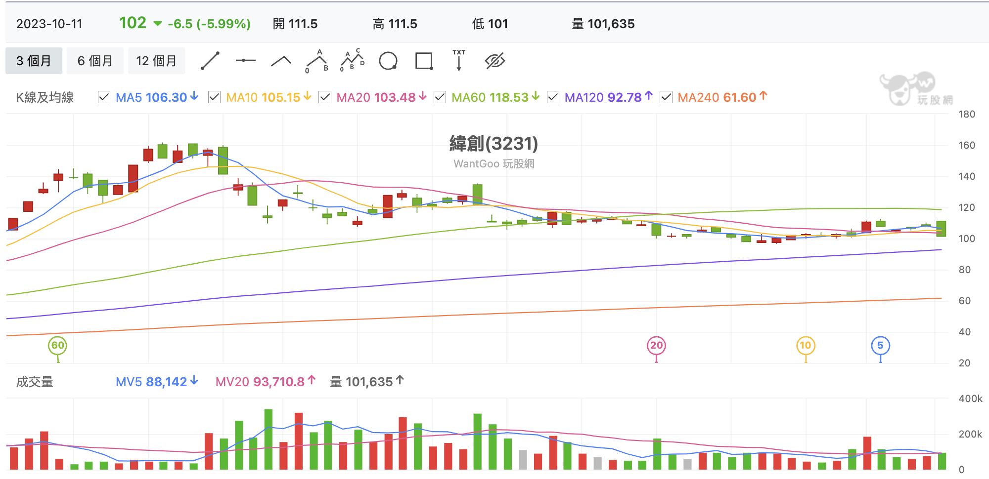Switch to the 6 個月 range tab

[x=95, y=61]
